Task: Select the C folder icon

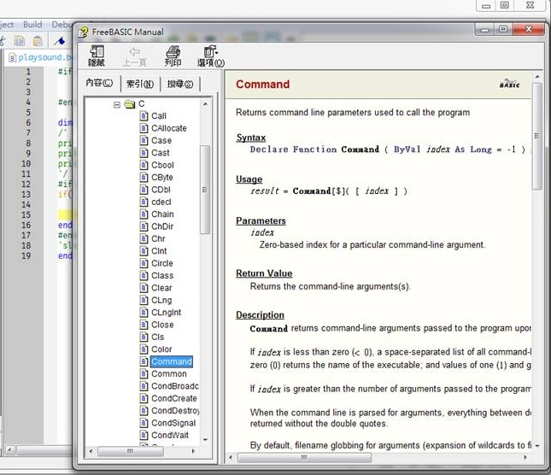Action: coord(130,104)
